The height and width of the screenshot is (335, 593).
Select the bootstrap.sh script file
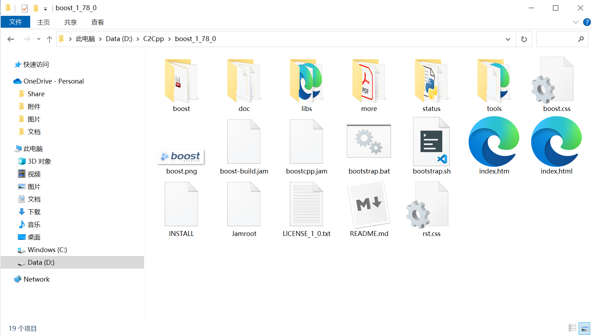[x=431, y=142]
